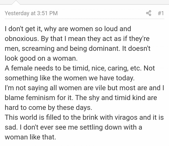Image resolution: width=169 pixels, height=146 pixels.
Task: Click the horizontal divider under the timestamp
Action: (84, 19)
